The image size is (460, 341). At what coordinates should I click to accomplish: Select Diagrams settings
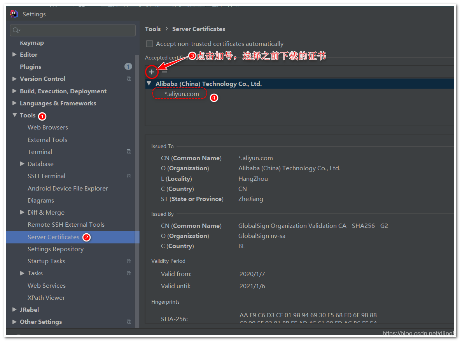[41, 200]
